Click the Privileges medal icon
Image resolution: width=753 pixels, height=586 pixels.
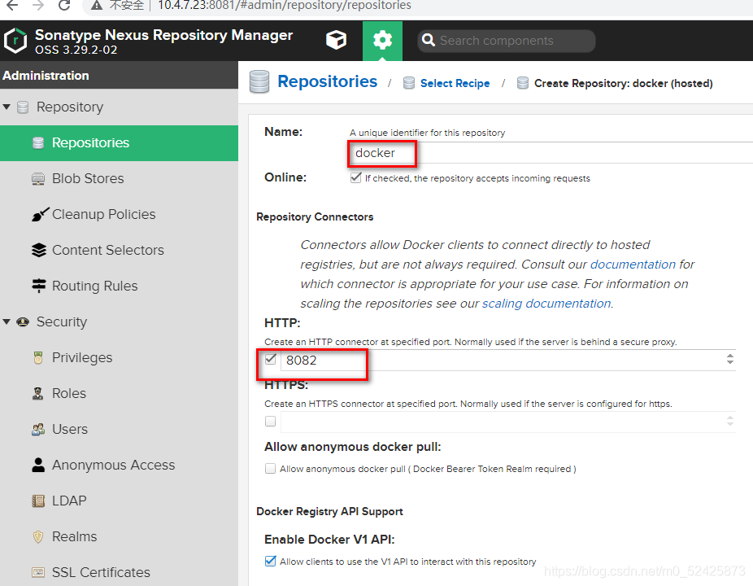coord(38,357)
